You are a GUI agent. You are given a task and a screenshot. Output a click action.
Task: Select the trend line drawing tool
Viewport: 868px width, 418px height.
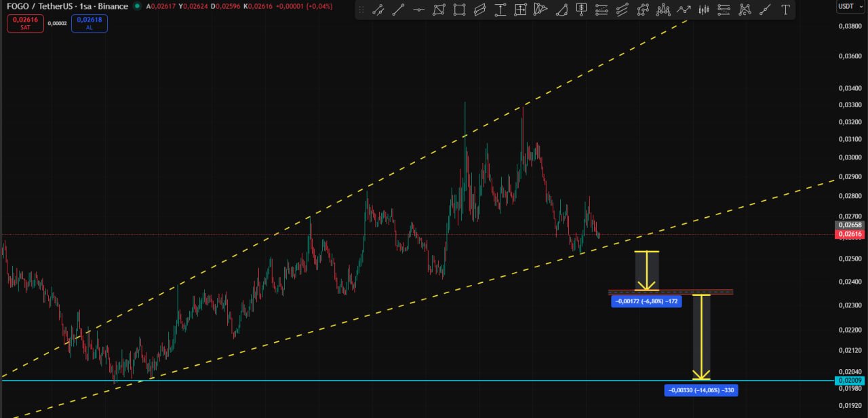tap(399, 9)
